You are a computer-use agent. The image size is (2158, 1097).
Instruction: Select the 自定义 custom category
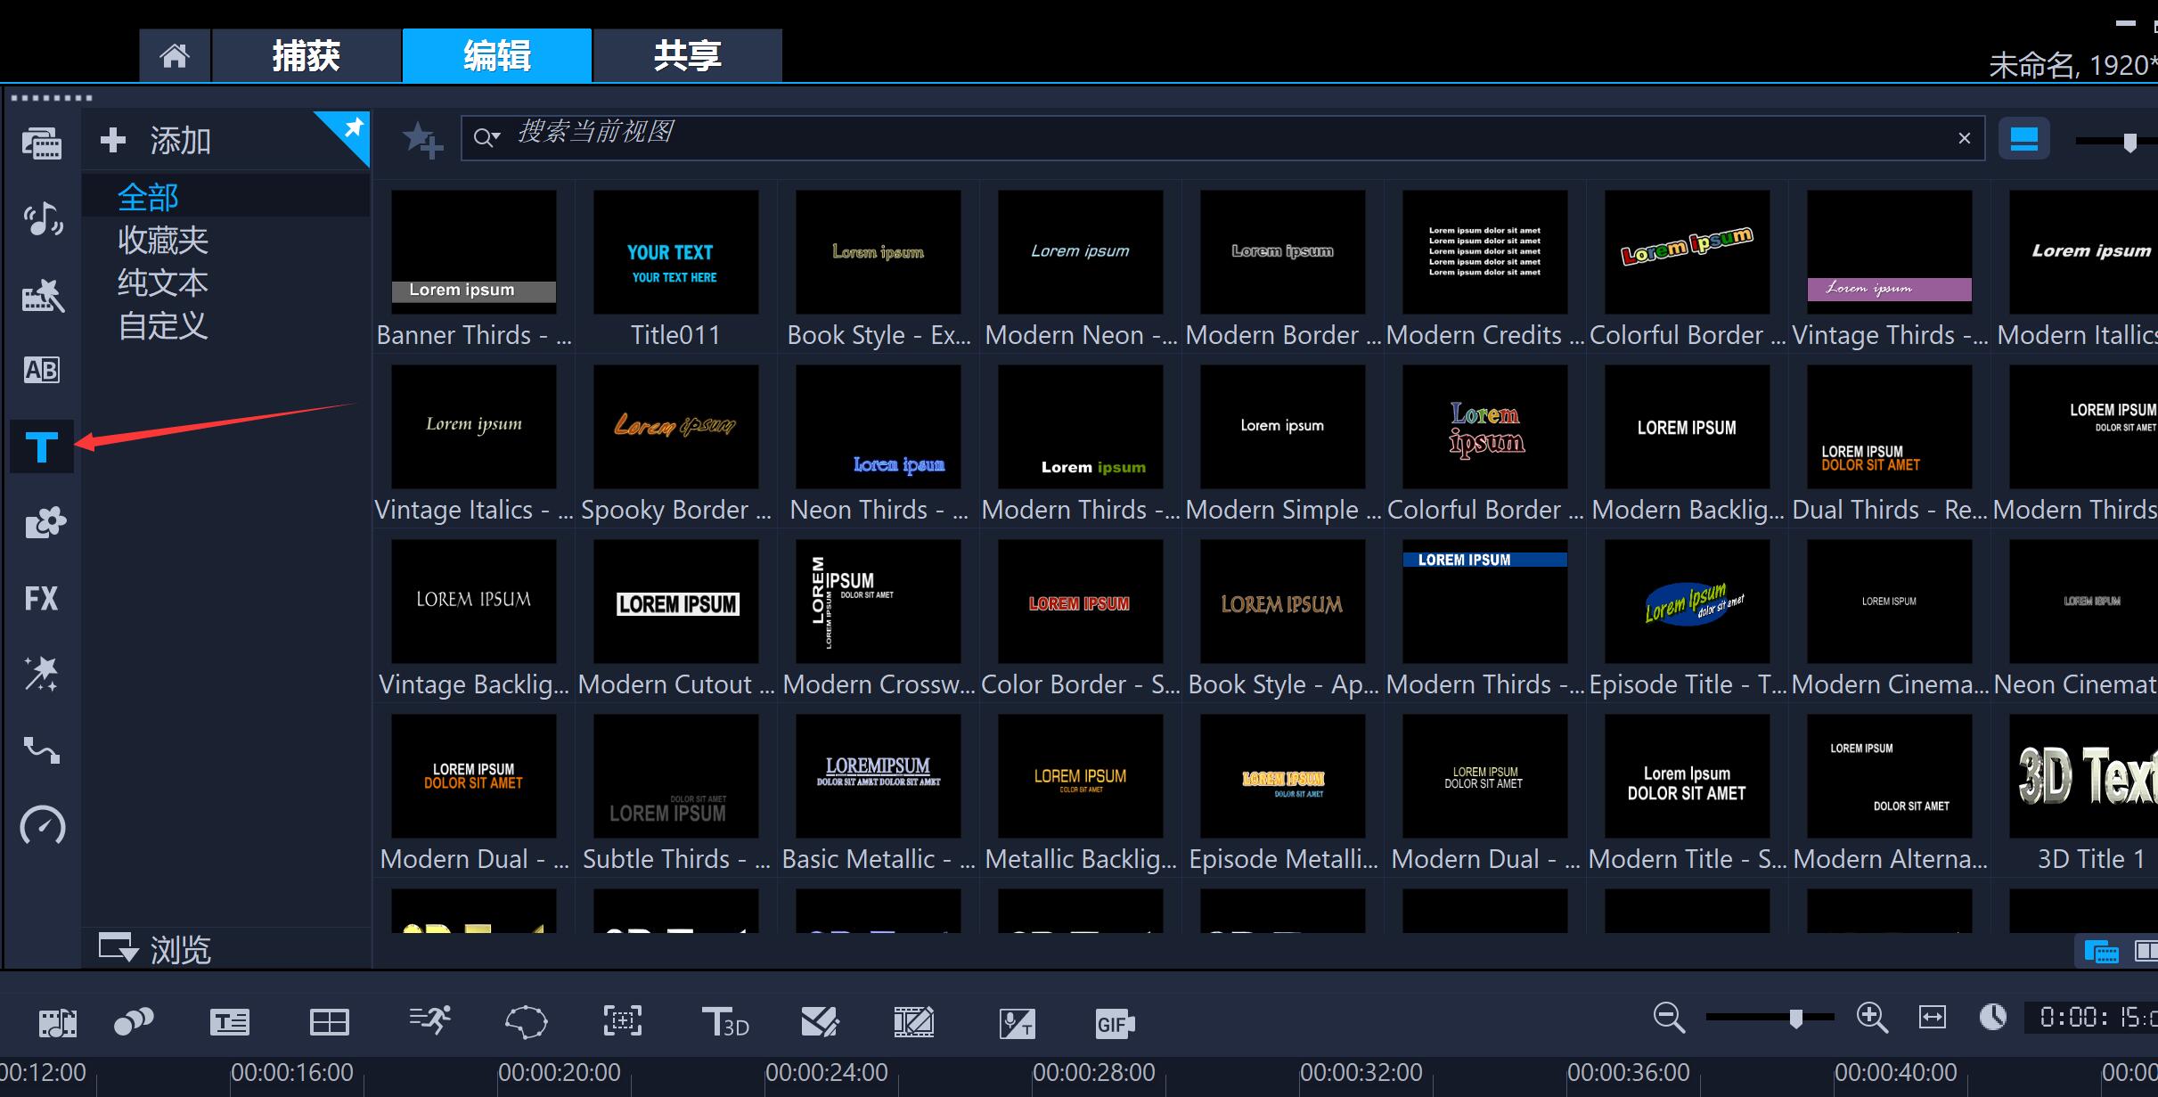click(x=163, y=325)
